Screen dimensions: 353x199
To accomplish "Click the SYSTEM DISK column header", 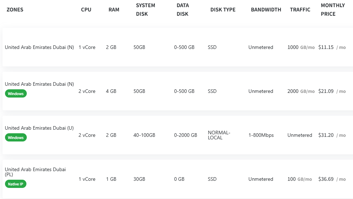I will [145, 10].
